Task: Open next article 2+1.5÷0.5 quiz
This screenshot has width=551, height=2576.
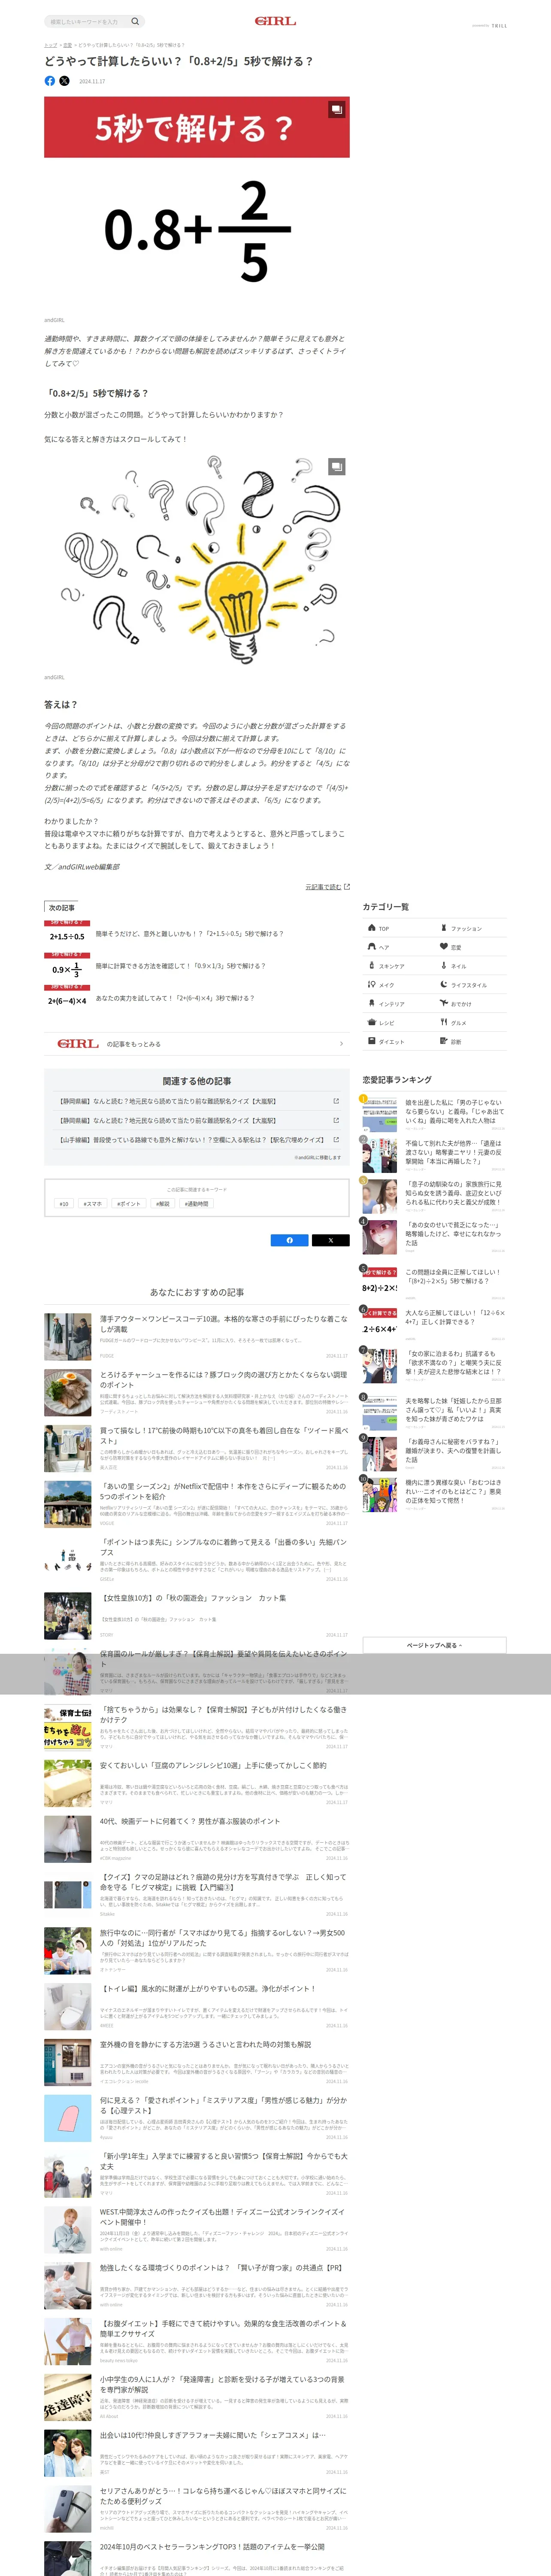Action: click(196, 934)
